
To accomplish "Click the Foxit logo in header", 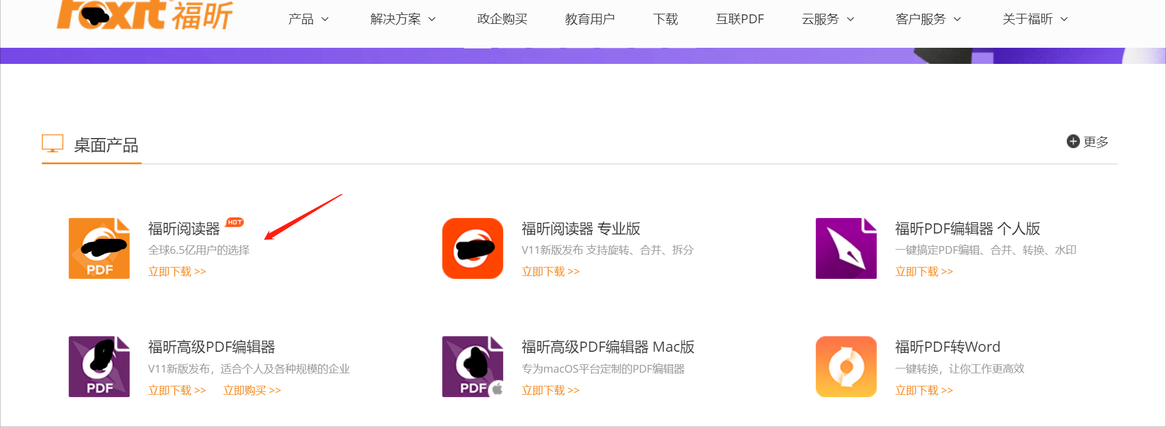I will point(145,15).
